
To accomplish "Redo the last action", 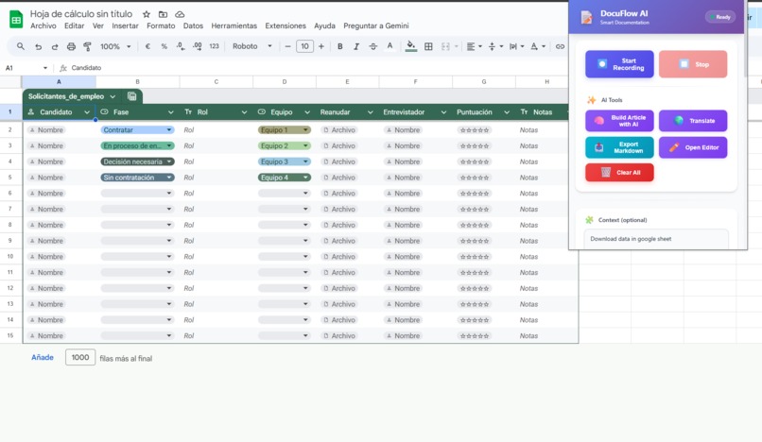I will point(55,46).
